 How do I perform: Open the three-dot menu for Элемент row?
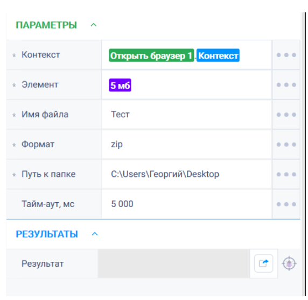click(286, 85)
